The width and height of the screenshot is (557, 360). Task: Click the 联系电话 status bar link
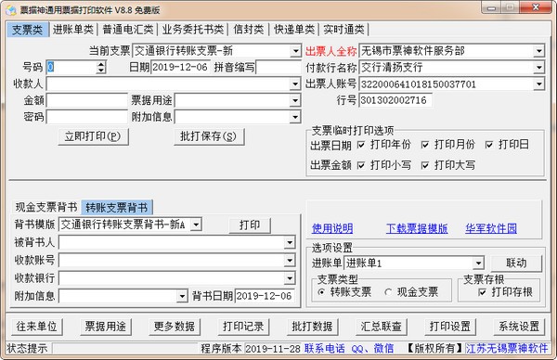point(325,349)
